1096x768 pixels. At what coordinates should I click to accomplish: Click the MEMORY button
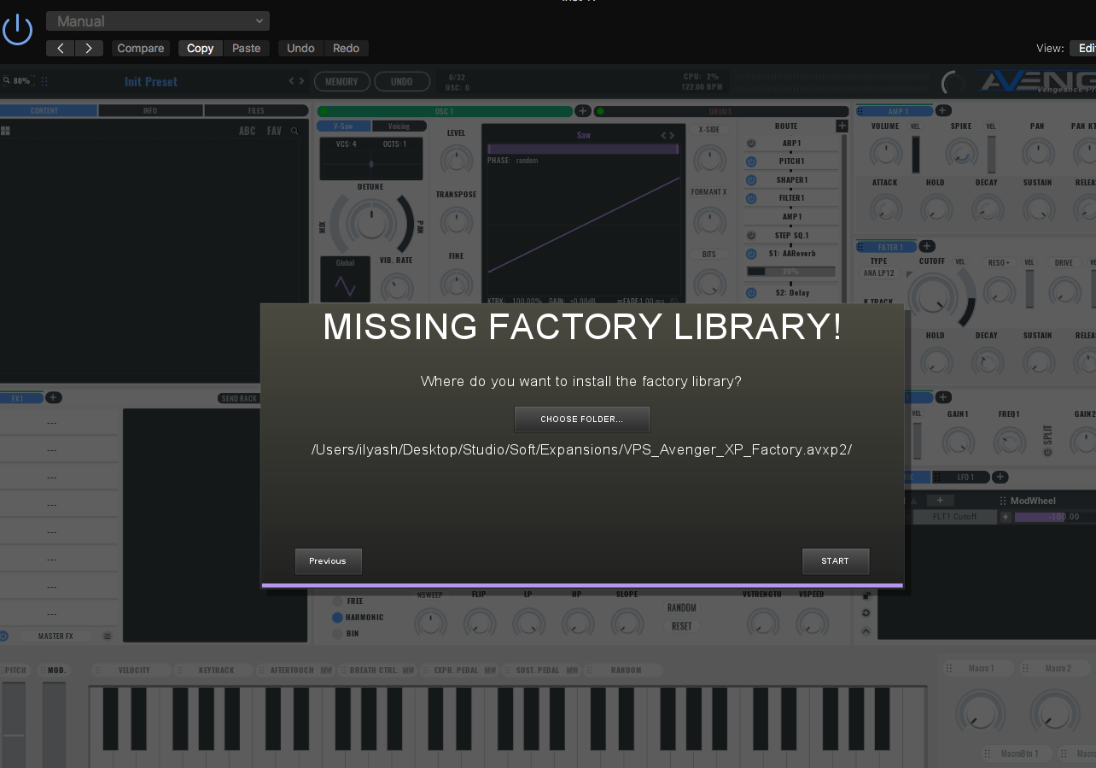pyautogui.click(x=342, y=81)
